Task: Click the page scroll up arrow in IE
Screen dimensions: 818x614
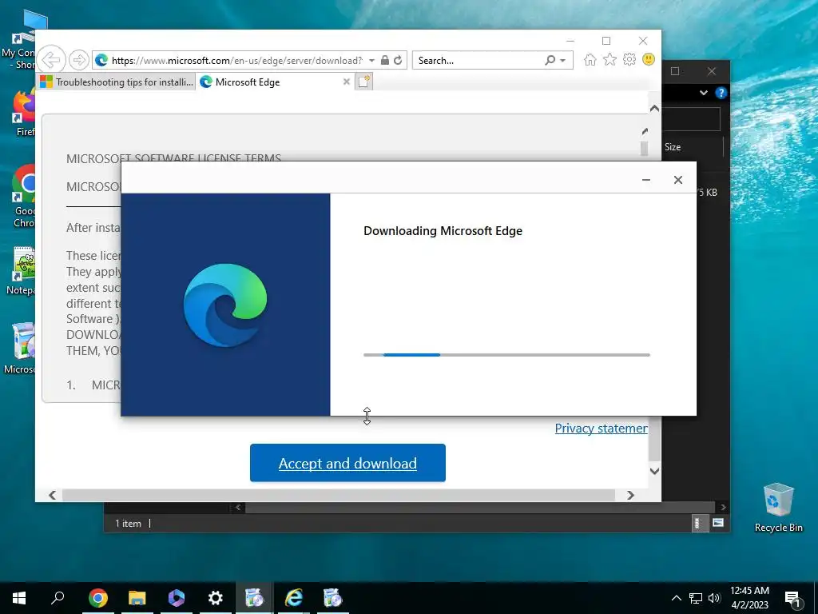Action: coord(654,109)
